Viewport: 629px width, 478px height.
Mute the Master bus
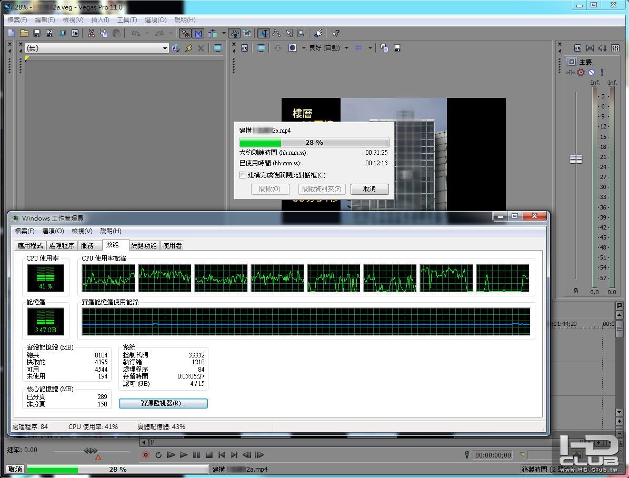pyautogui.click(x=591, y=73)
